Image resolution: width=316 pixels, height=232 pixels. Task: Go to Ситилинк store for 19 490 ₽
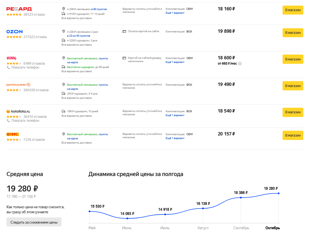(x=293, y=86)
